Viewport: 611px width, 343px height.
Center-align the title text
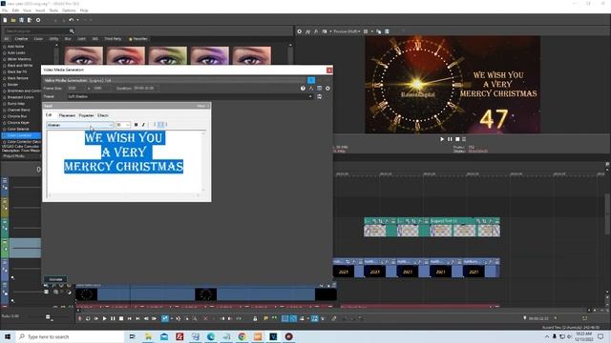pyautogui.click(x=160, y=125)
